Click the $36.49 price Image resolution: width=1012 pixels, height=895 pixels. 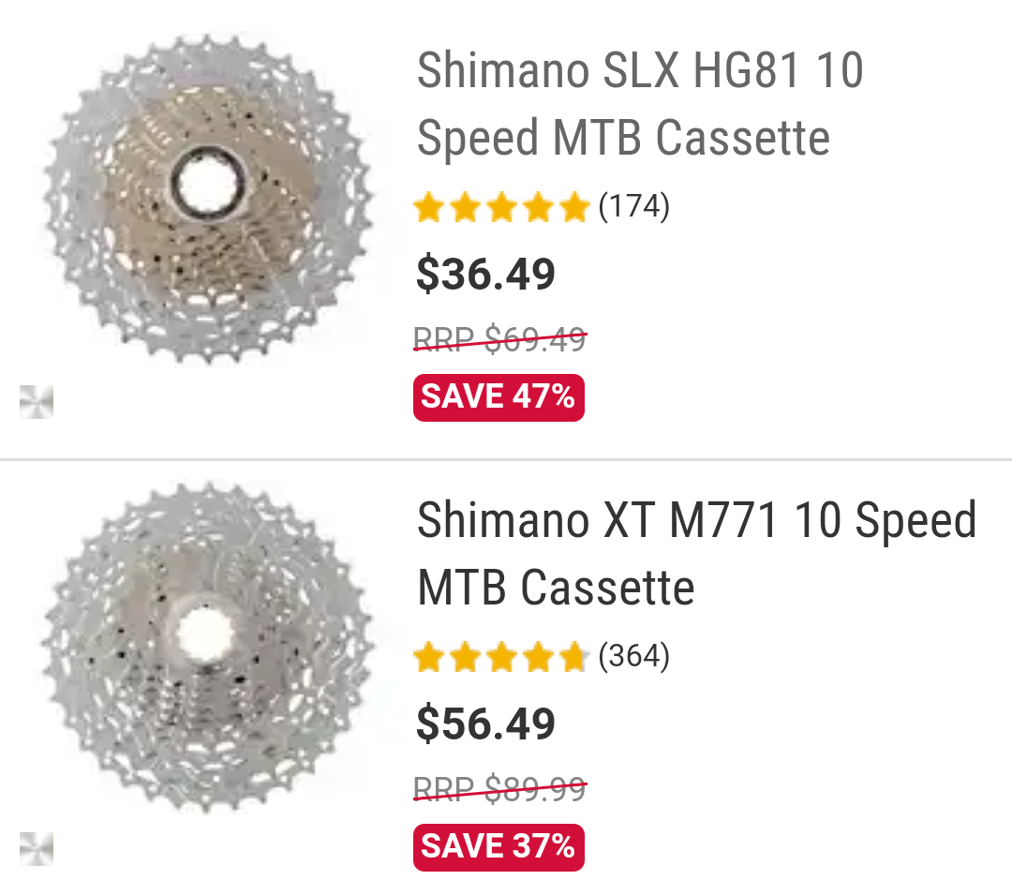click(485, 274)
